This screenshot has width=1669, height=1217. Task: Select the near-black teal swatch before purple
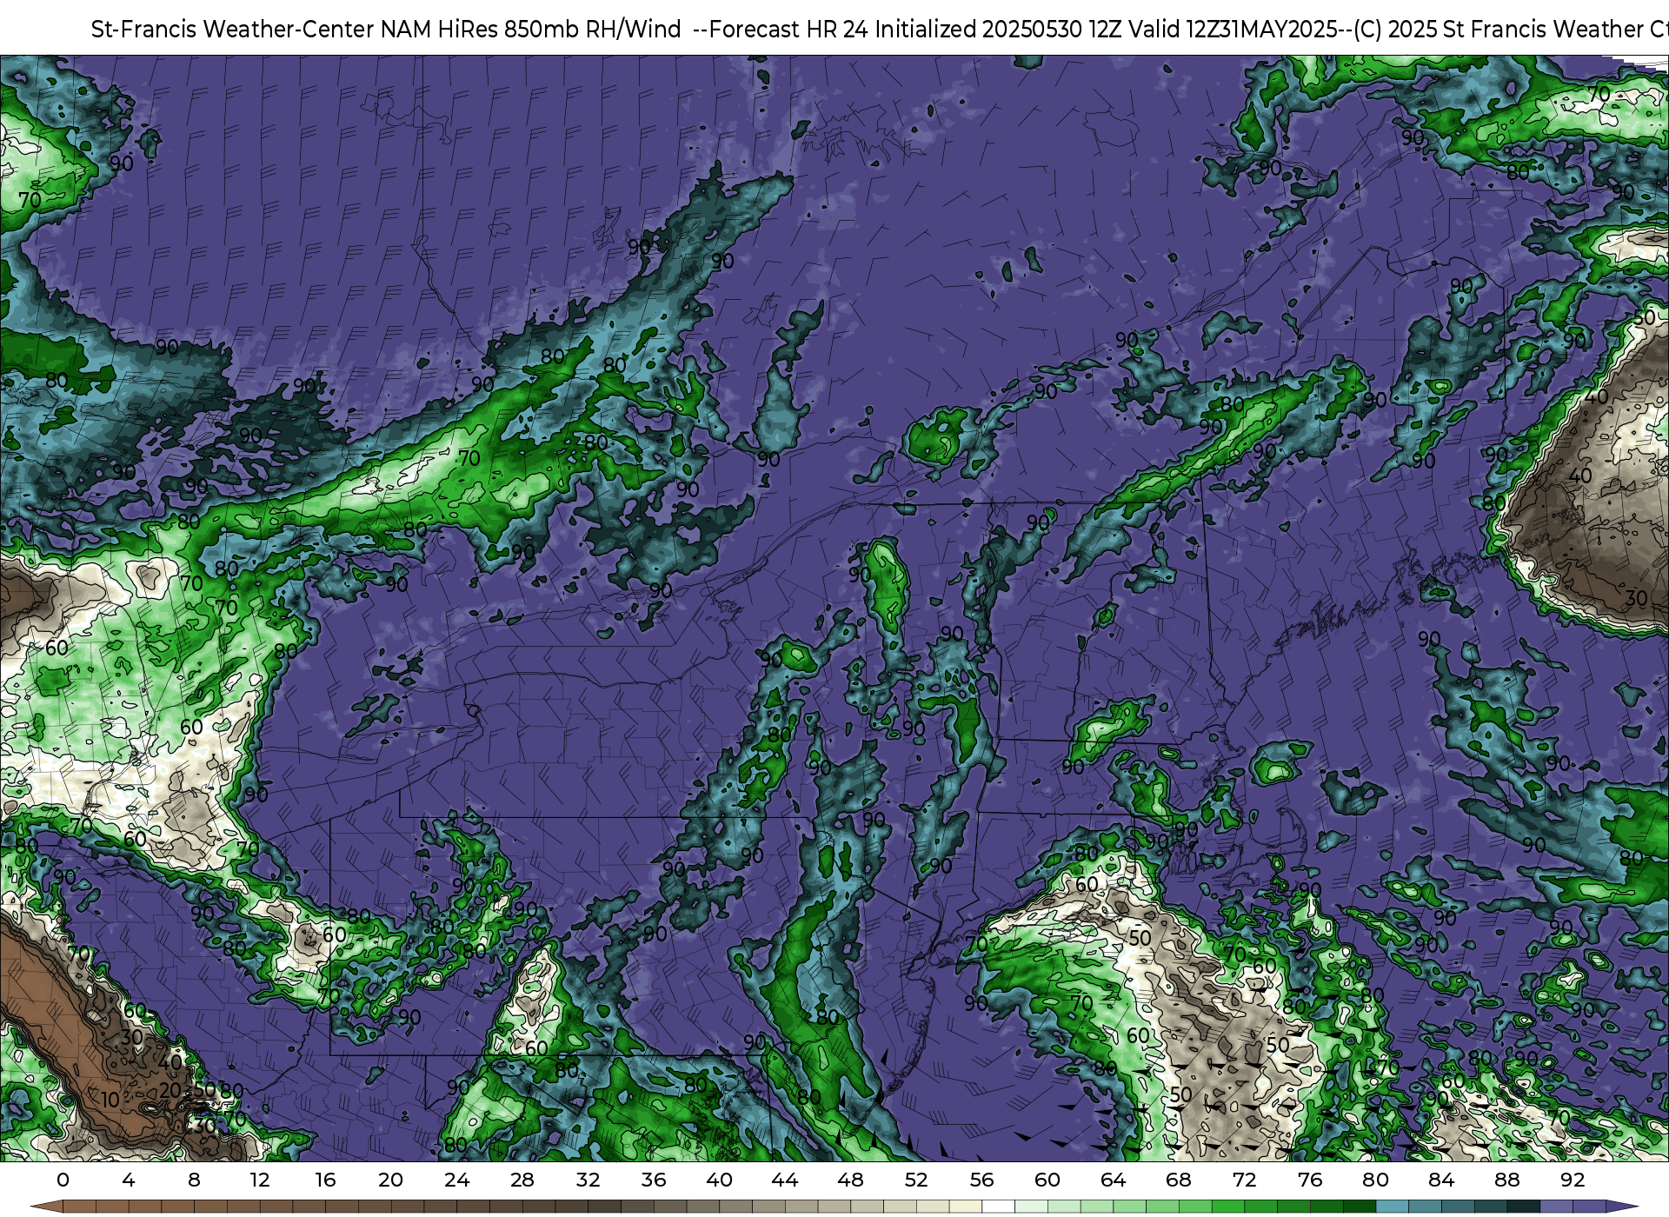[x=1523, y=1207]
